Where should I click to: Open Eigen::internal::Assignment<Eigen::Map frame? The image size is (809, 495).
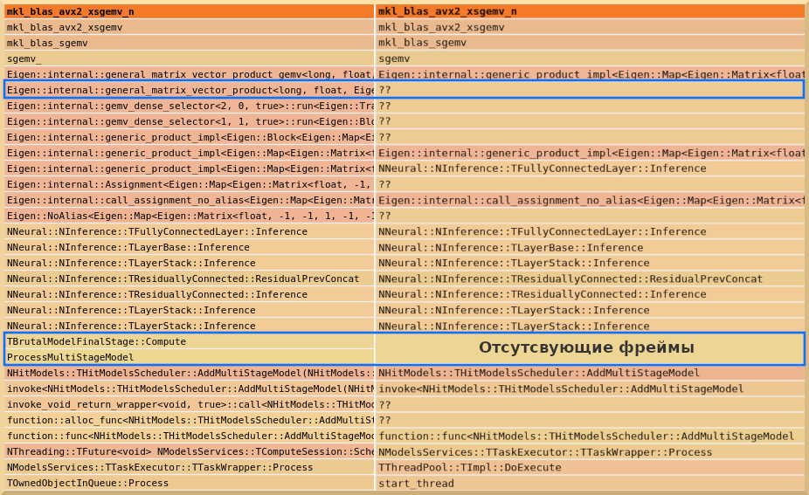[x=189, y=184]
